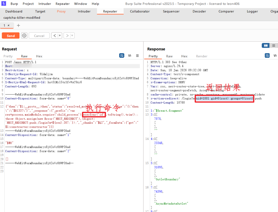
Task: Toggle word wrap in the Response viewer
Action: click(267, 55)
